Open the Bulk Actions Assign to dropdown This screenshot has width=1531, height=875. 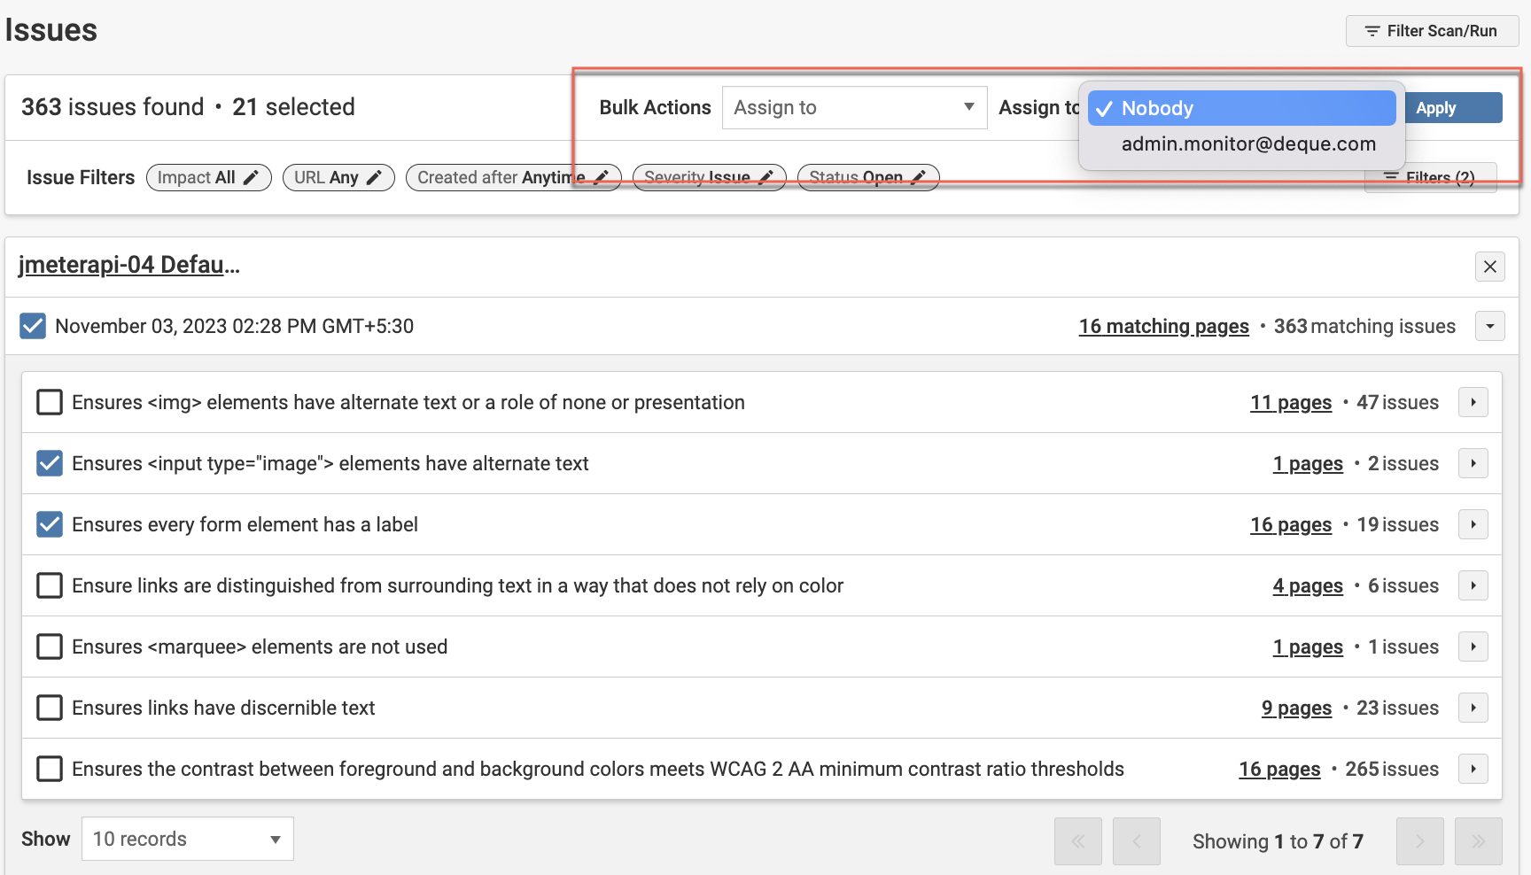pos(854,108)
